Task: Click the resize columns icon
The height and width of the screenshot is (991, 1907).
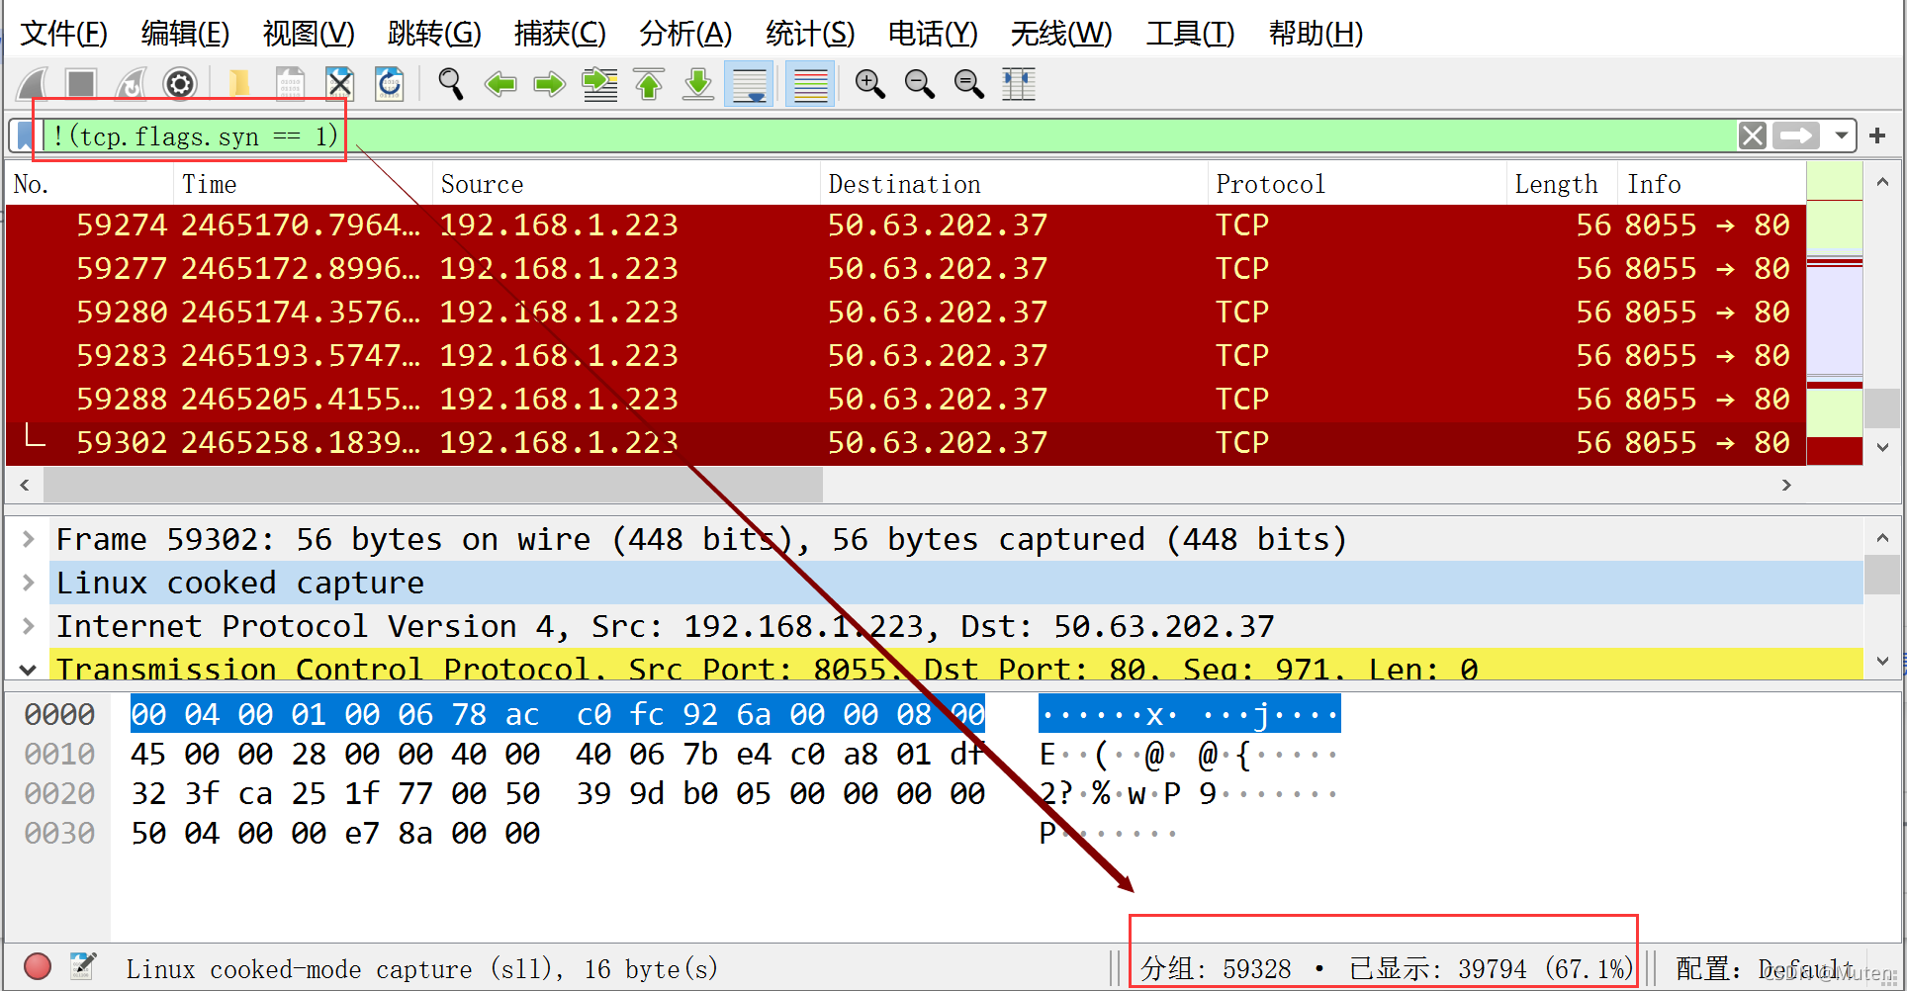Action: [x=1019, y=84]
